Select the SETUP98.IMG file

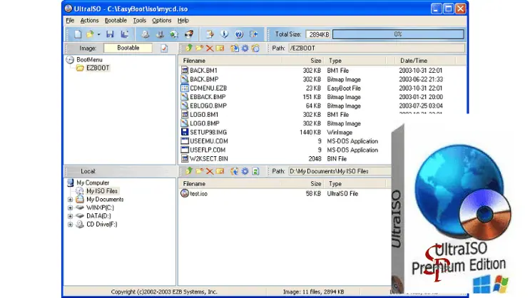204,132
